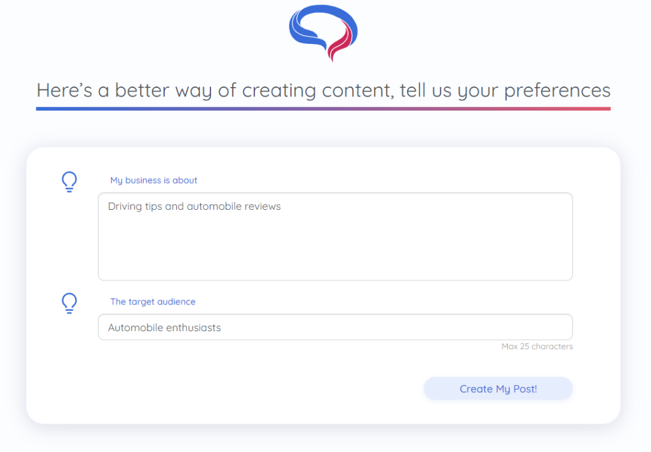Click lightbulb icon beside The target audience
Screen dimensions: 651x452
(x=69, y=303)
